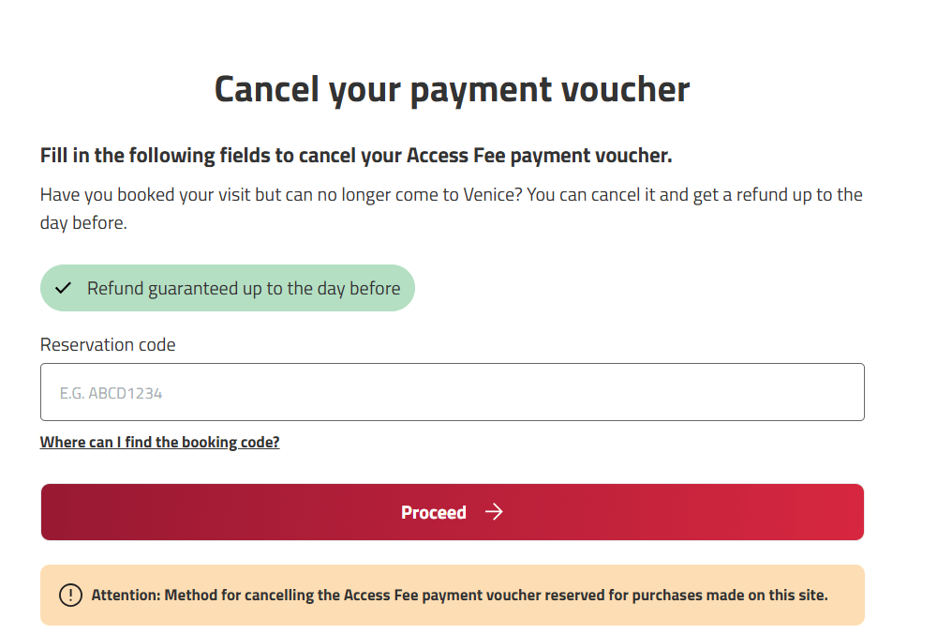Click 'Attention:' label in the notice
Screen dimensions: 937x634
pos(126,595)
